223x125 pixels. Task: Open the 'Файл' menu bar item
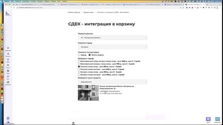click(12, 1)
